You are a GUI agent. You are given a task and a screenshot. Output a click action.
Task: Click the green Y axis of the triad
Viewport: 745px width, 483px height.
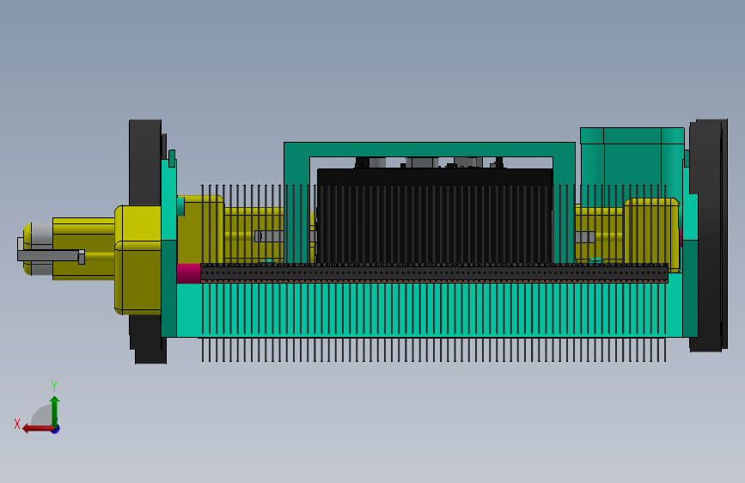(55, 411)
